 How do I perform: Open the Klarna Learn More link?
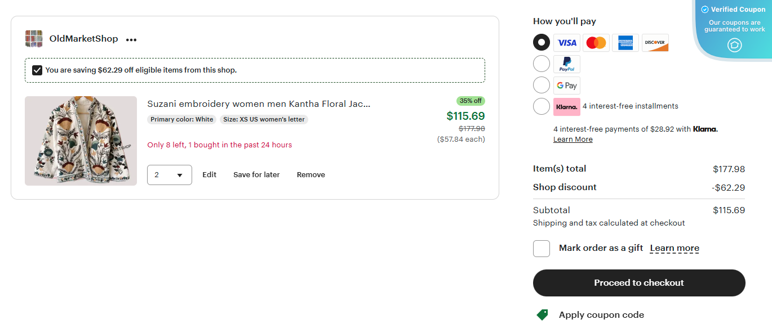pyautogui.click(x=573, y=139)
